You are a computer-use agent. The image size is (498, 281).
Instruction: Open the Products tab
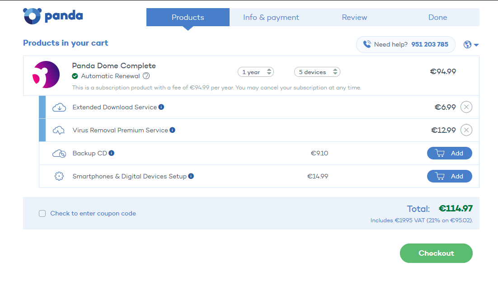[x=188, y=17]
